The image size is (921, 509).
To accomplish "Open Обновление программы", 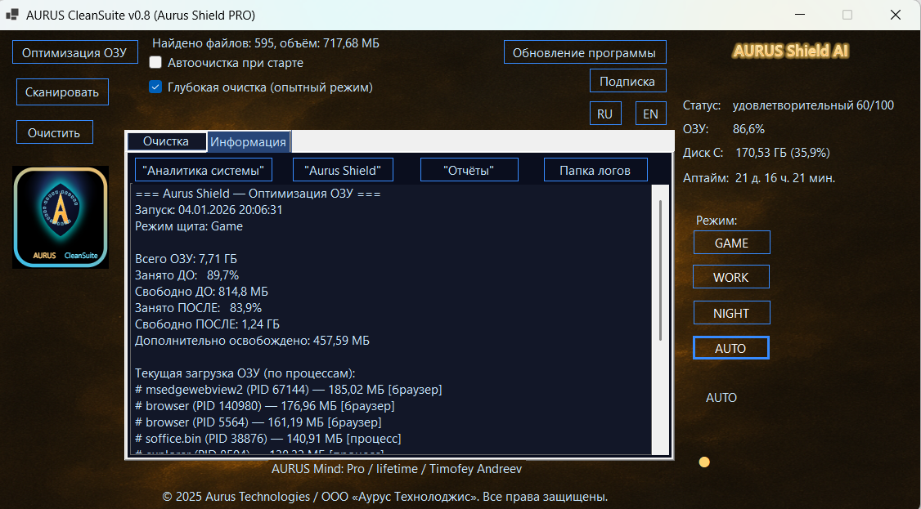I will (585, 53).
